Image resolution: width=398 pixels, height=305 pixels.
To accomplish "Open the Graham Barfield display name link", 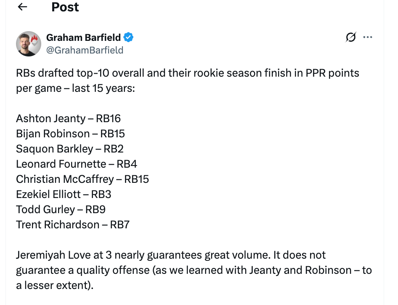I will [83, 37].
